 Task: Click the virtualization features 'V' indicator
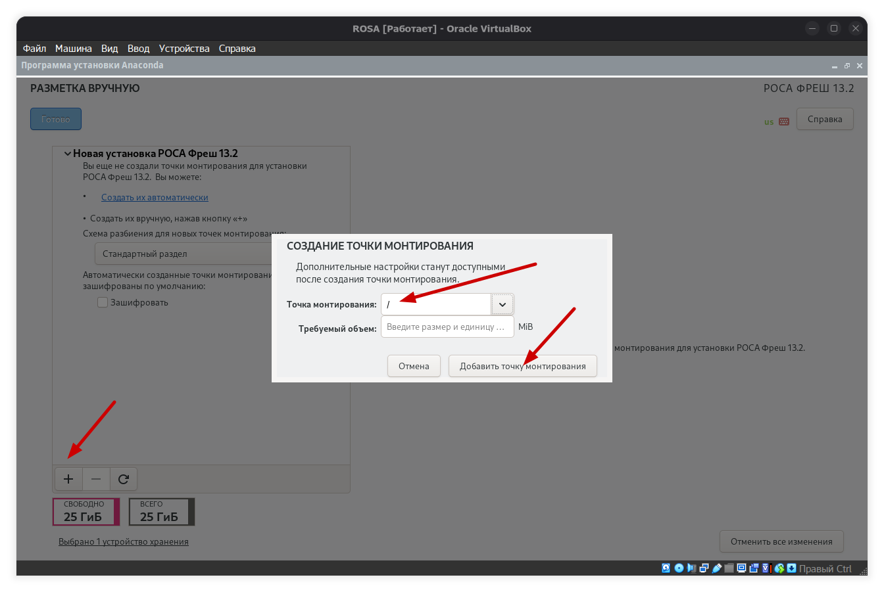tap(766, 568)
